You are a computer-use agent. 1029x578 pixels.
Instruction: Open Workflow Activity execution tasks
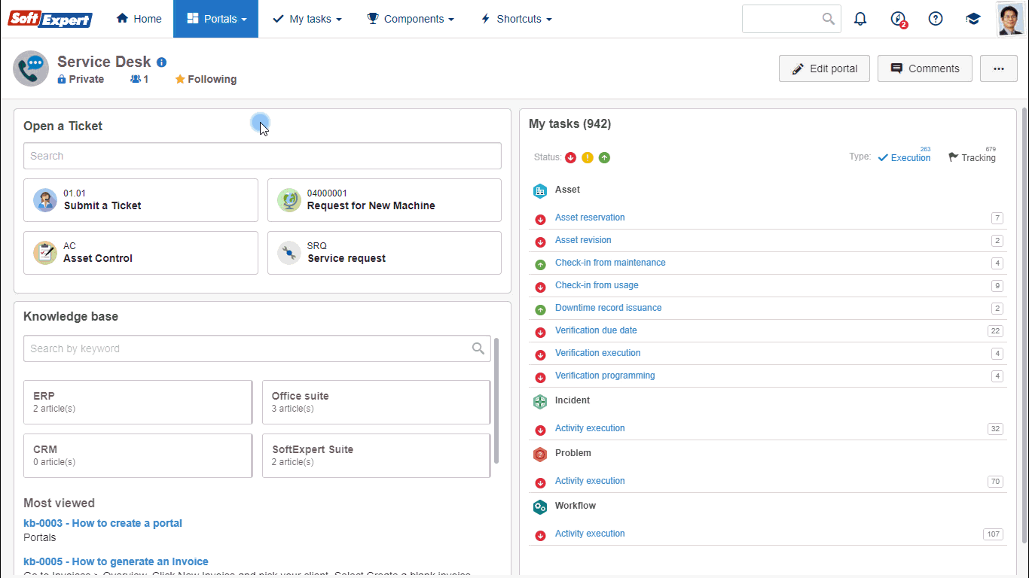590,534
